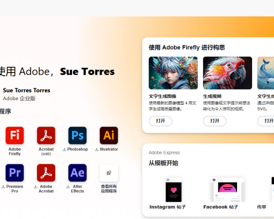Click the Illustrator app label
Image resolution: width=274 pixels, height=219 pixels.
click(109, 149)
